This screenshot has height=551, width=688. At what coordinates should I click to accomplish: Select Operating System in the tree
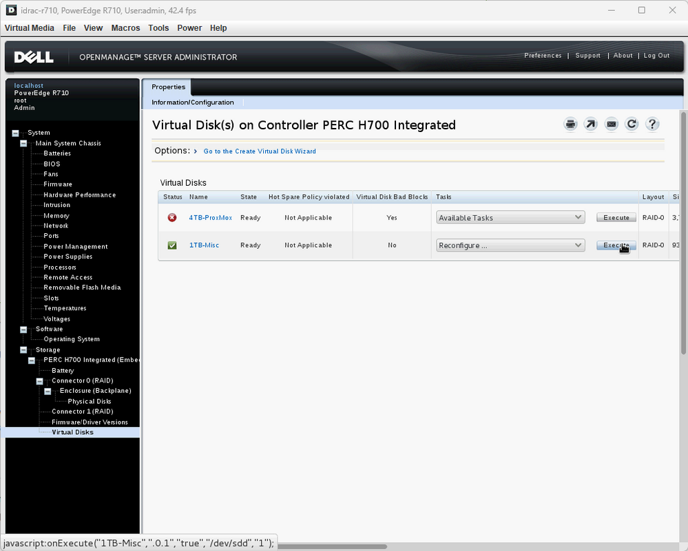click(72, 339)
